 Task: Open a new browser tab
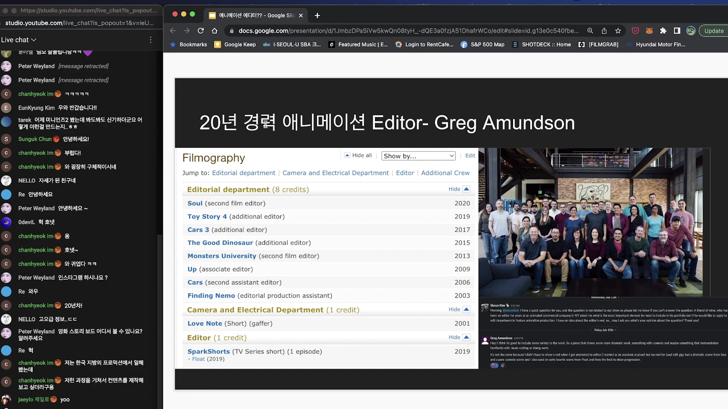click(x=317, y=15)
